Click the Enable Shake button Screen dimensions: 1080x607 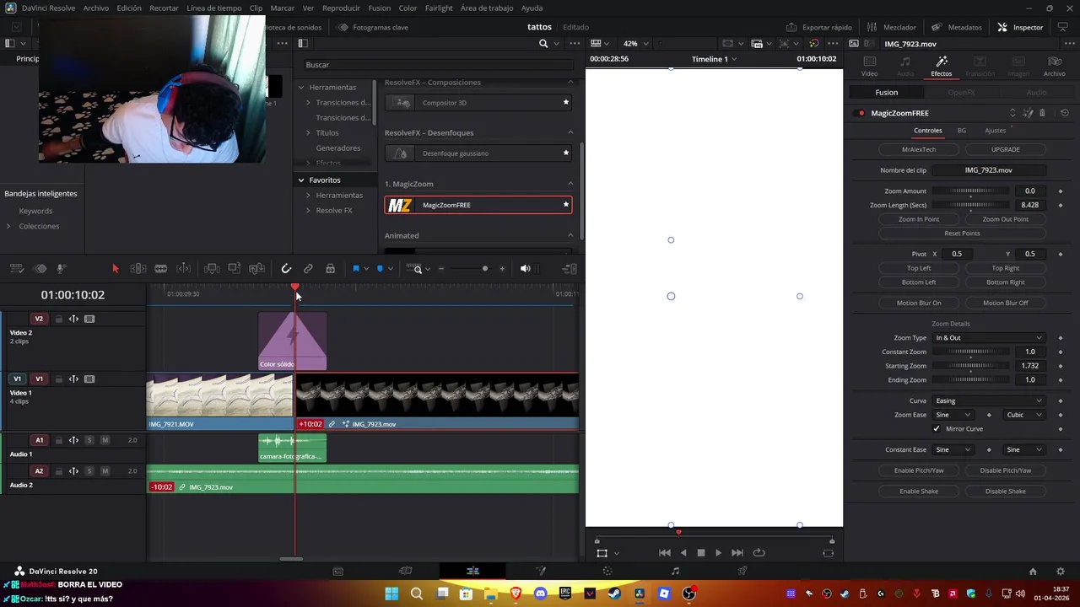(x=919, y=492)
